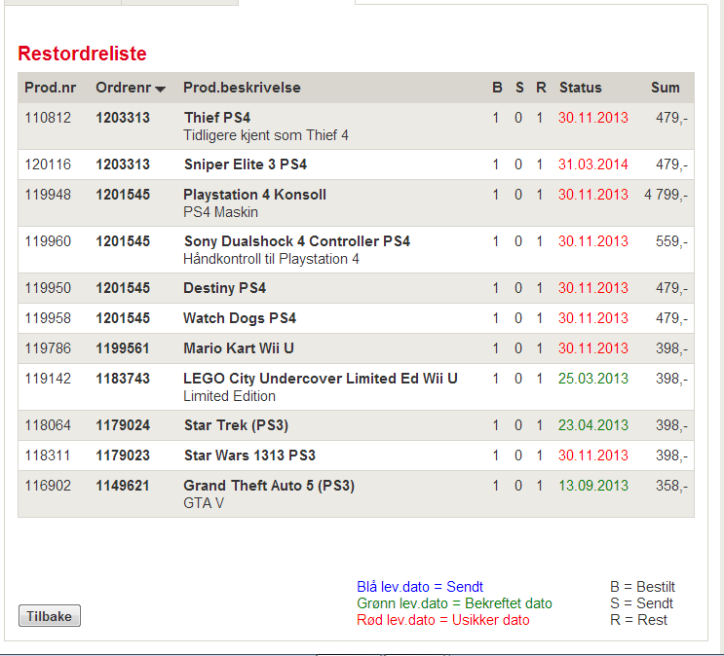Click subtitle 'Håndkontroll til Playstation 4'
The image size is (724, 656).
click(271, 259)
